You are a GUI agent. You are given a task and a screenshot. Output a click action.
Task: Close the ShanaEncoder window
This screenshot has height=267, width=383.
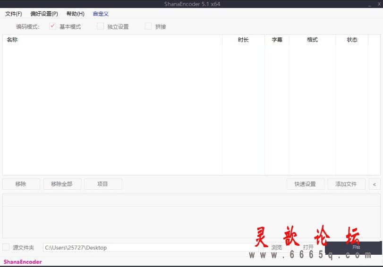click(379, 4)
